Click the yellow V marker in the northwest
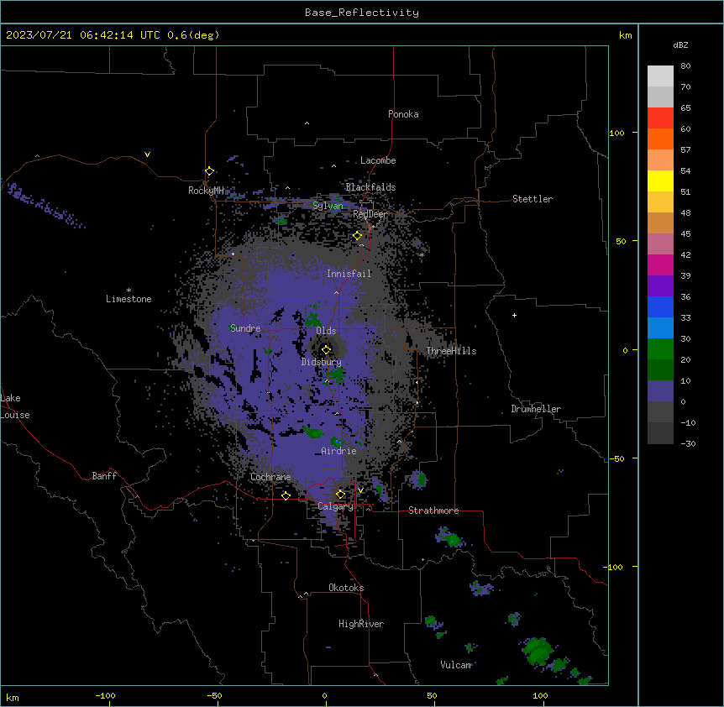Viewport: 724px width, 707px height. coord(147,154)
